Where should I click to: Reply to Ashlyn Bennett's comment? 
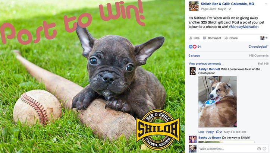tap(210, 132)
